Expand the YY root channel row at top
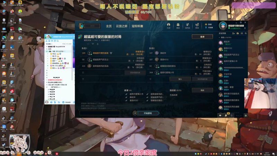The height and width of the screenshot is (156, 277). coord(47,47)
